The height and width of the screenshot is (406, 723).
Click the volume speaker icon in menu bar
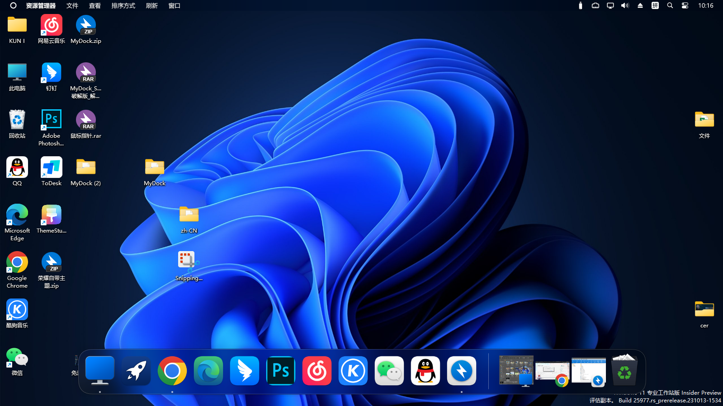pyautogui.click(x=625, y=6)
